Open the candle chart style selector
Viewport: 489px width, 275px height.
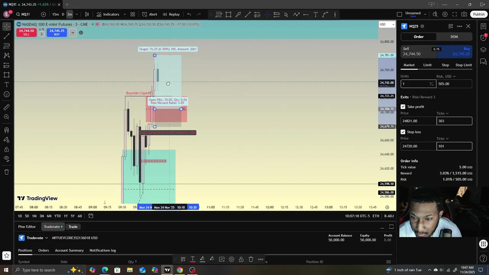(87, 14)
